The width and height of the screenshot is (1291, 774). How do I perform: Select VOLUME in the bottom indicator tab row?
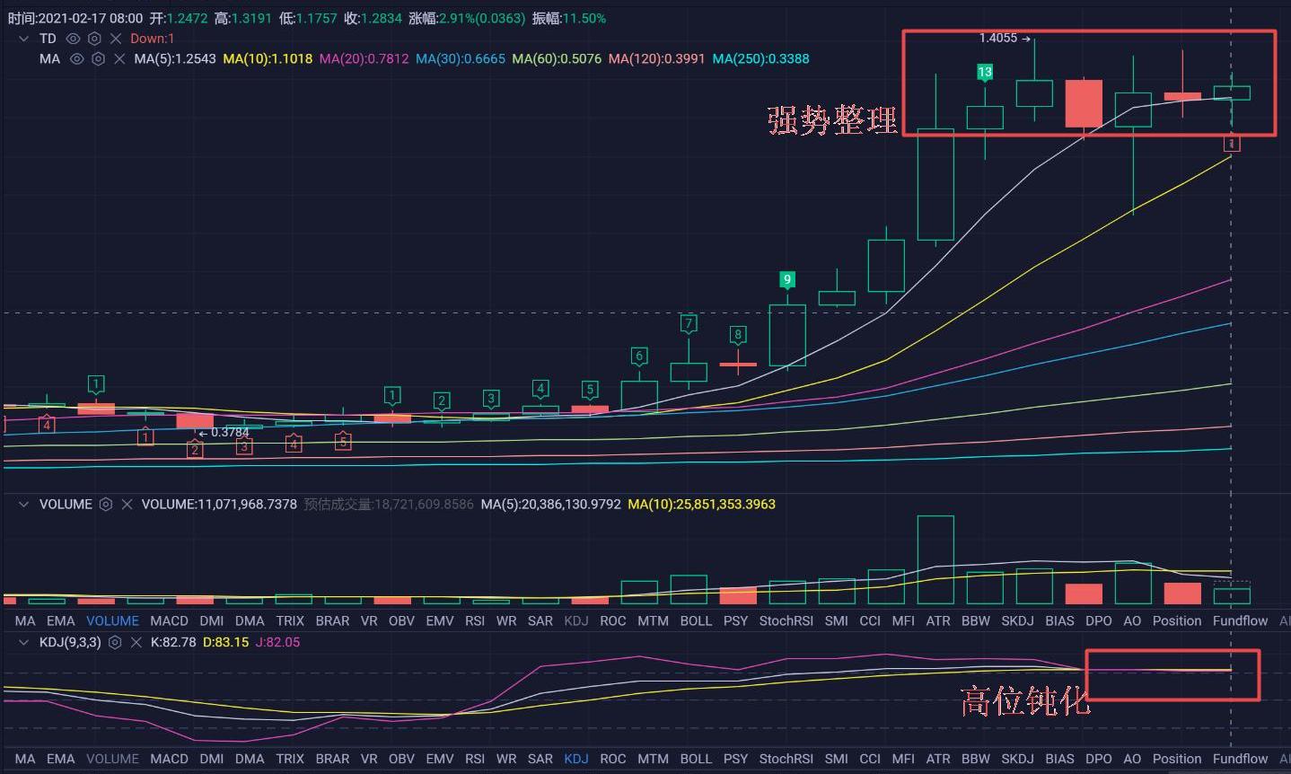click(x=113, y=759)
